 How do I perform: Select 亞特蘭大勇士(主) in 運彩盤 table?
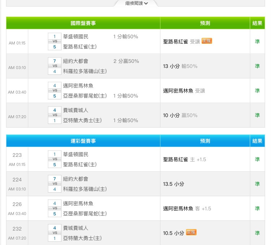click(x=82, y=238)
